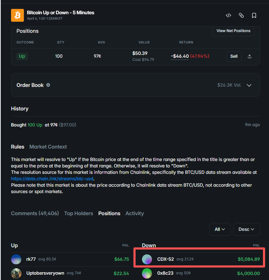Open 0x8c23 profile avatar
Image resolution: width=269 pixels, height=280 pixels.
147,273
